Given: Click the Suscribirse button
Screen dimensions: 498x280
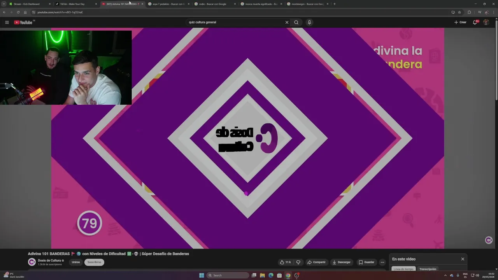Looking at the screenshot, I should coord(94,262).
